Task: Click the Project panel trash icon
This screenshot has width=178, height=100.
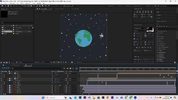Action: (x=17, y=62)
